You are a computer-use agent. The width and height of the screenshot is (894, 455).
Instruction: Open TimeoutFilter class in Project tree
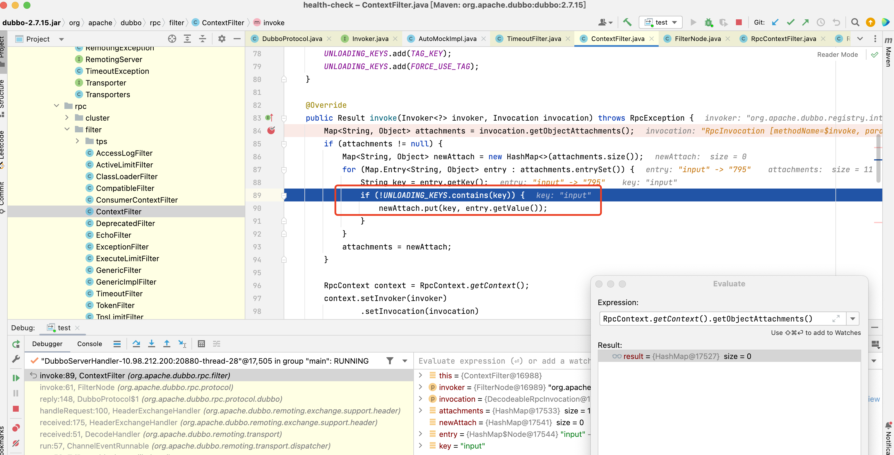pyautogui.click(x=119, y=293)
